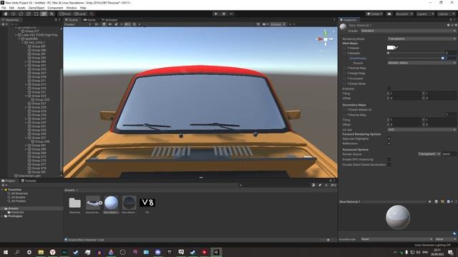Screen dimensions: 458x257
Task: Open the material preset icon in Inspector
Action: pyautogui.click(x=452, y=25)
